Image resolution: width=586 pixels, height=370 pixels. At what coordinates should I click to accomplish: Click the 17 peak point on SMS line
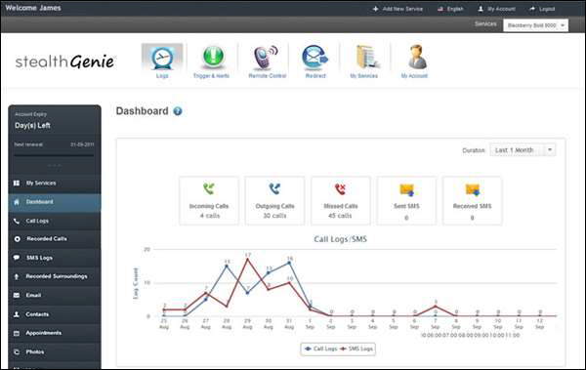click(x=247, y=259)
